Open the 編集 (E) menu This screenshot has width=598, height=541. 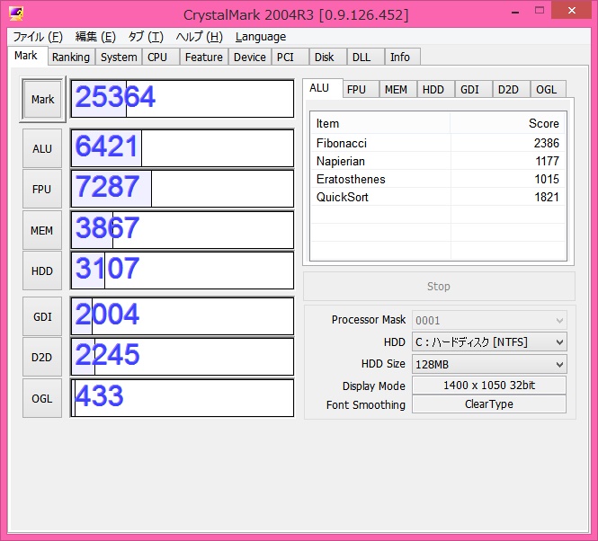pos(95,37)
